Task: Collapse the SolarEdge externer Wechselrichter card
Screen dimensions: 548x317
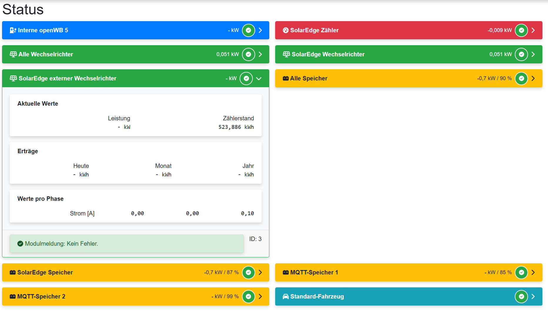Action: pyautogui.click(x=259, y=78)
